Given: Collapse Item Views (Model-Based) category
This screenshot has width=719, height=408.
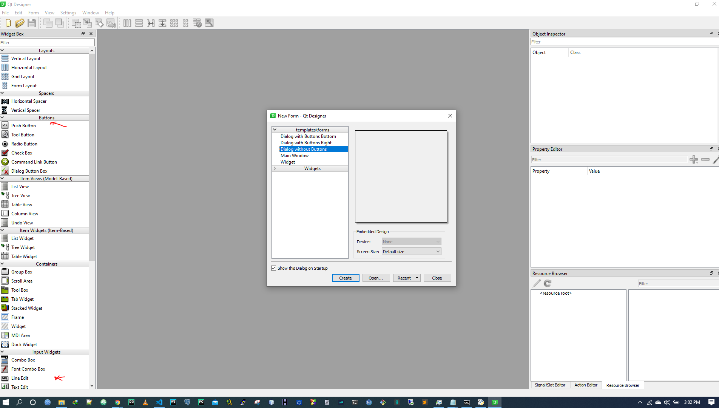Looking at the screenshot, I should pyautogui.click(x=2, y=178).
